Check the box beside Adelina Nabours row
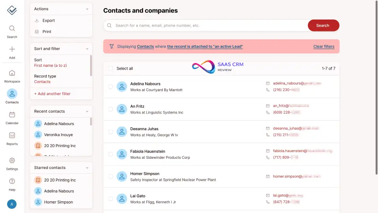Image resolution: width=378 pixels, height=213 pixels. (111, 87)
